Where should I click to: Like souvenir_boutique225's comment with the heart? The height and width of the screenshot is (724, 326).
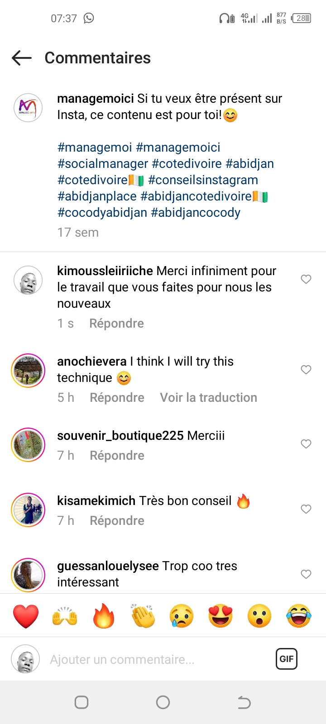306,444
